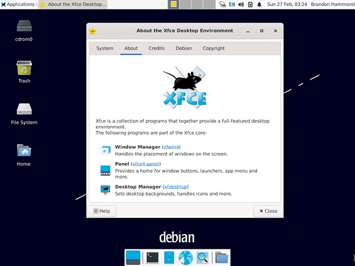Launch the file manager from the dock
The width and height of the screenshot is (355, 266).
(x=169, y=257)
